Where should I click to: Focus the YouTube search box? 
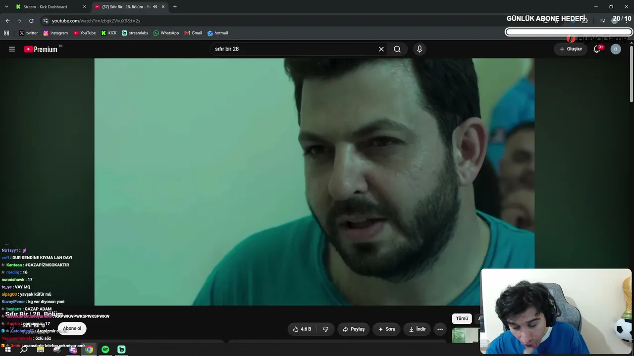(295, 49)
